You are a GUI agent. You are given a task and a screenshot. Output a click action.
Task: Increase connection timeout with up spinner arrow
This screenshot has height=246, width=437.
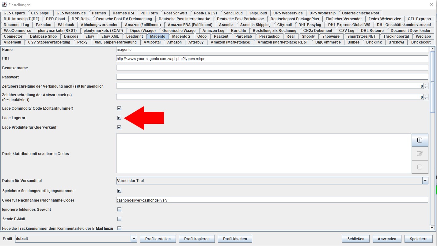426,85
